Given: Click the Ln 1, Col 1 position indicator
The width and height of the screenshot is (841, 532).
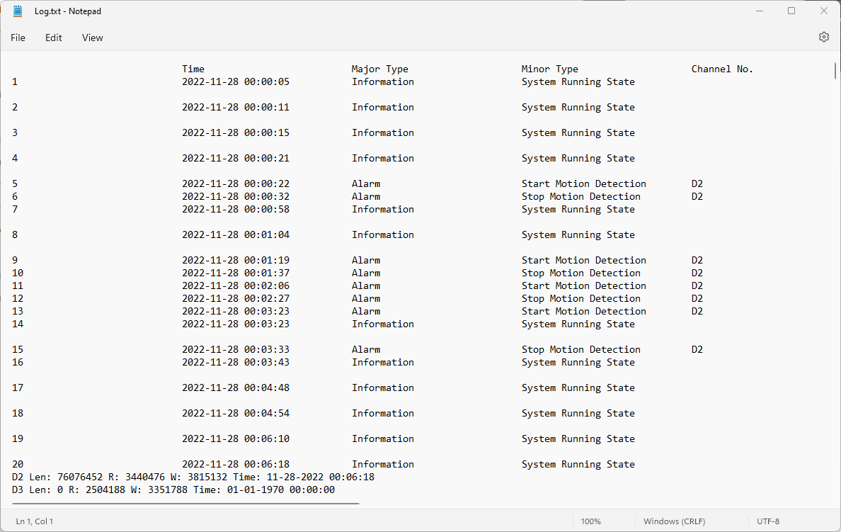Looking at the screenshot, I should (34, 521).
